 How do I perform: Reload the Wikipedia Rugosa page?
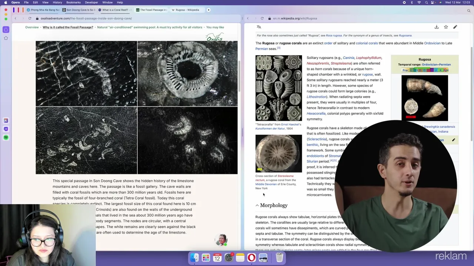[x=262, y=18]
